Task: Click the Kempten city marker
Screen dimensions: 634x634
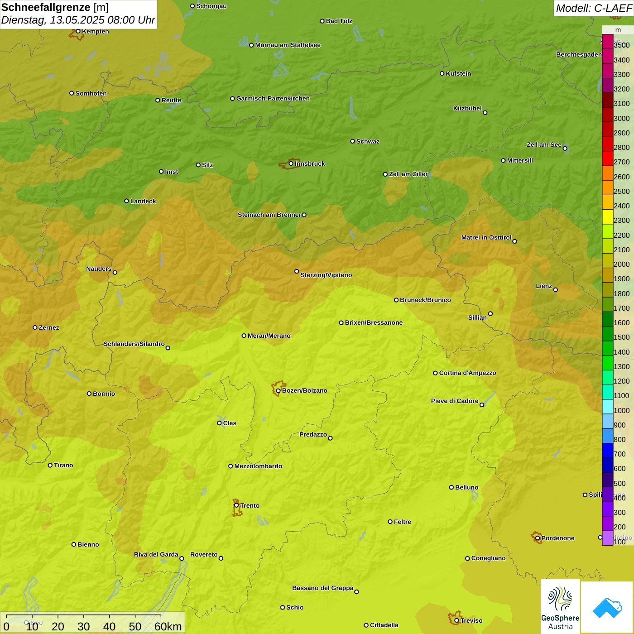Action: click(x=78, y=31)
